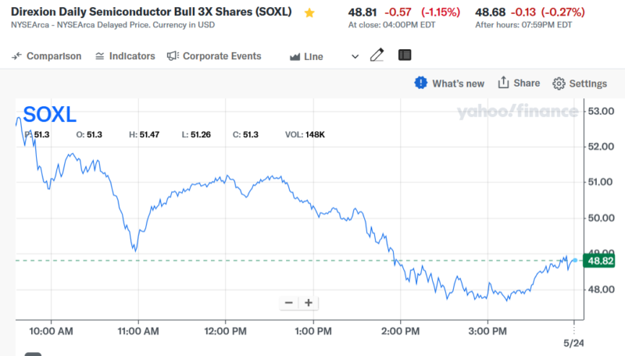Viewport: 625px width, 356px height.
Task: Open the data table view icon
Action: click(x=404, y=55)
